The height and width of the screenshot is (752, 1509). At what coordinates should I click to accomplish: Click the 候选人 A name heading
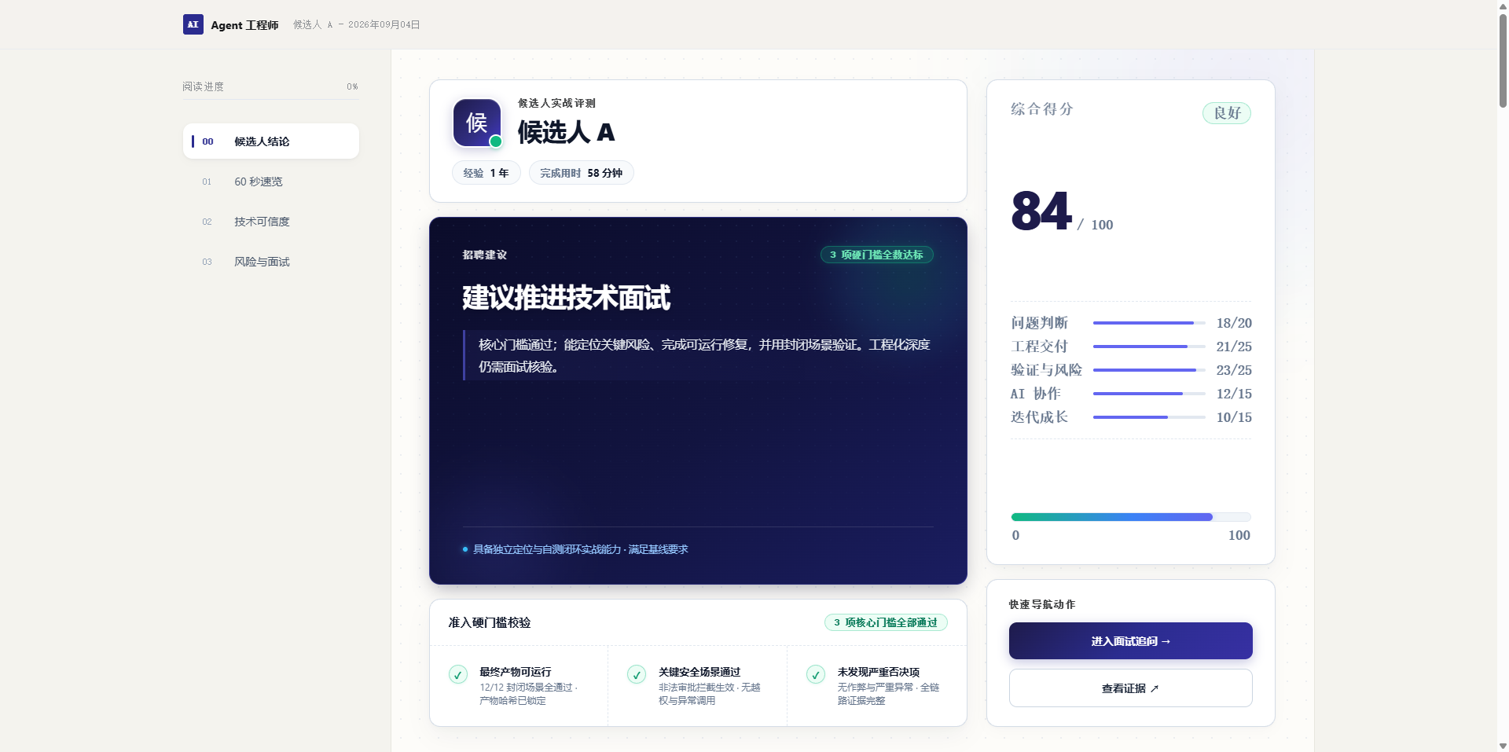566,132
